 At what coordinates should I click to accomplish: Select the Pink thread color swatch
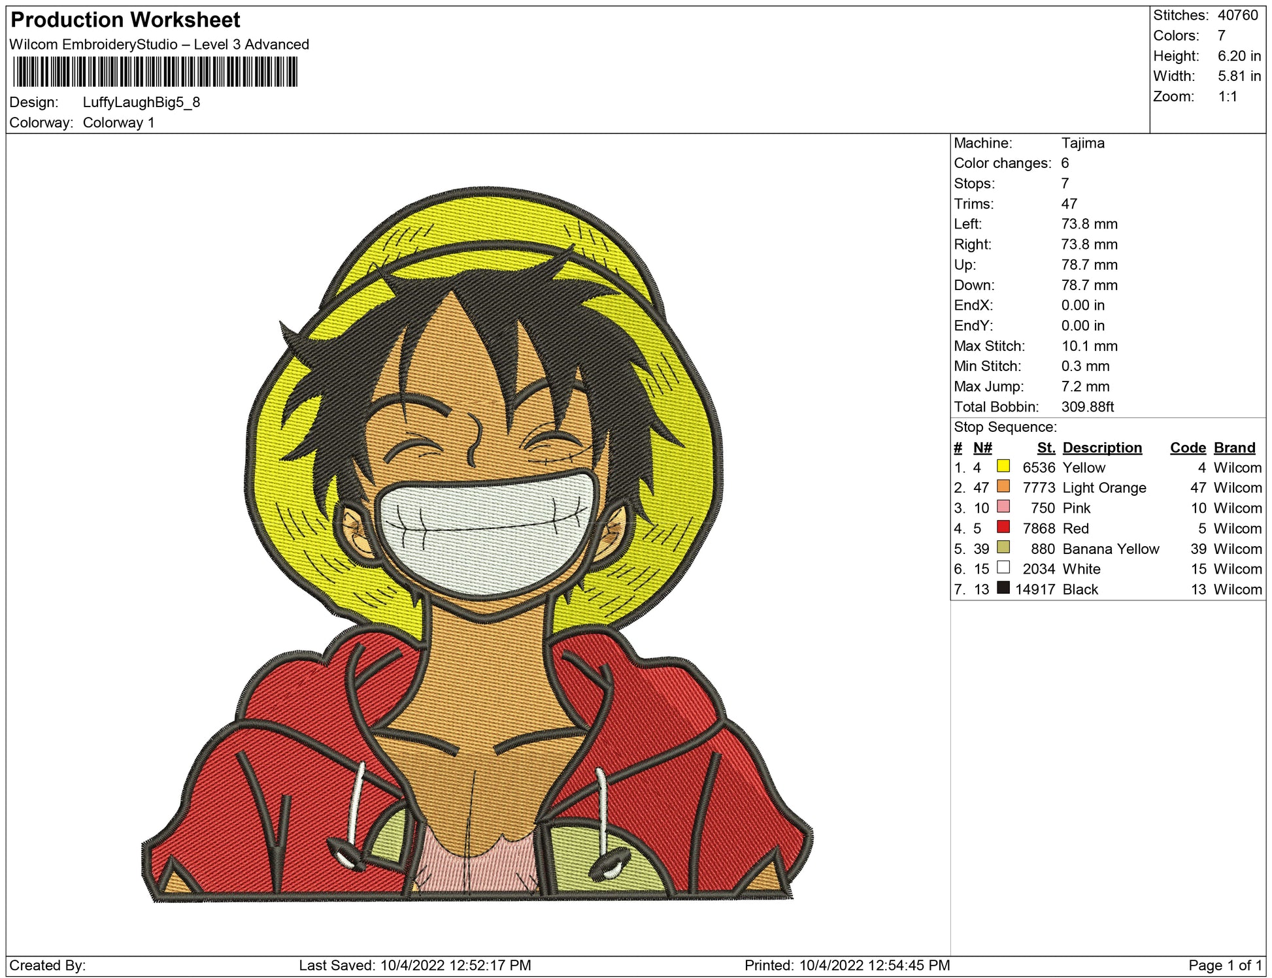(1003, 506)
